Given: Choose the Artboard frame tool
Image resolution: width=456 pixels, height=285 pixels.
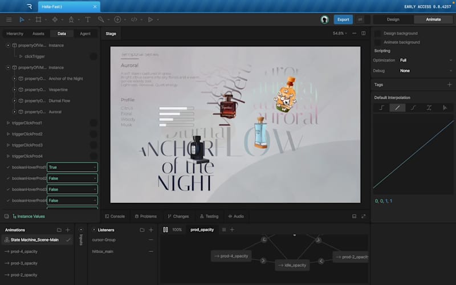Looking at the screenshot, I should (x=38, y=19).
